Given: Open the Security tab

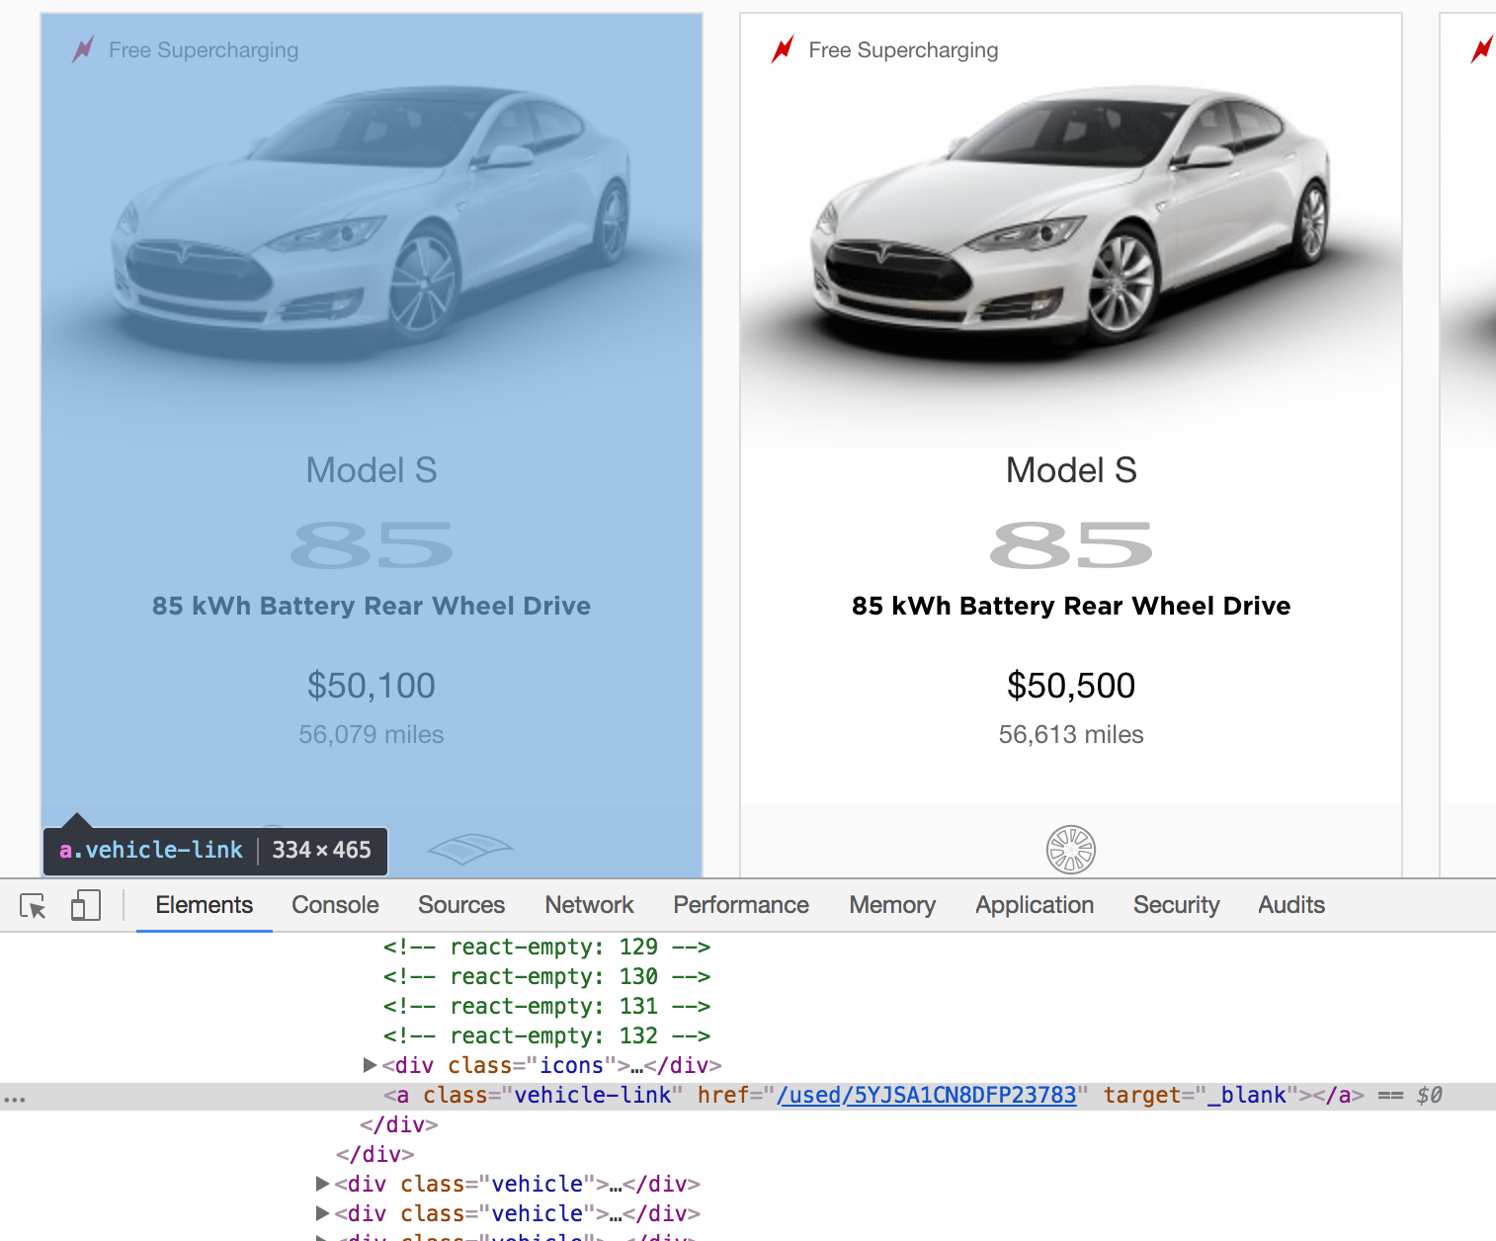Looking at the screenshot, I should pyautogui.click(x=1176, y=905).
